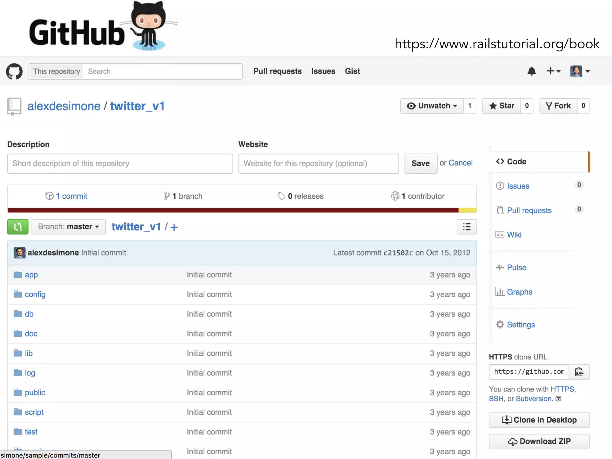Switch to file list view icon

coord(466,227)
